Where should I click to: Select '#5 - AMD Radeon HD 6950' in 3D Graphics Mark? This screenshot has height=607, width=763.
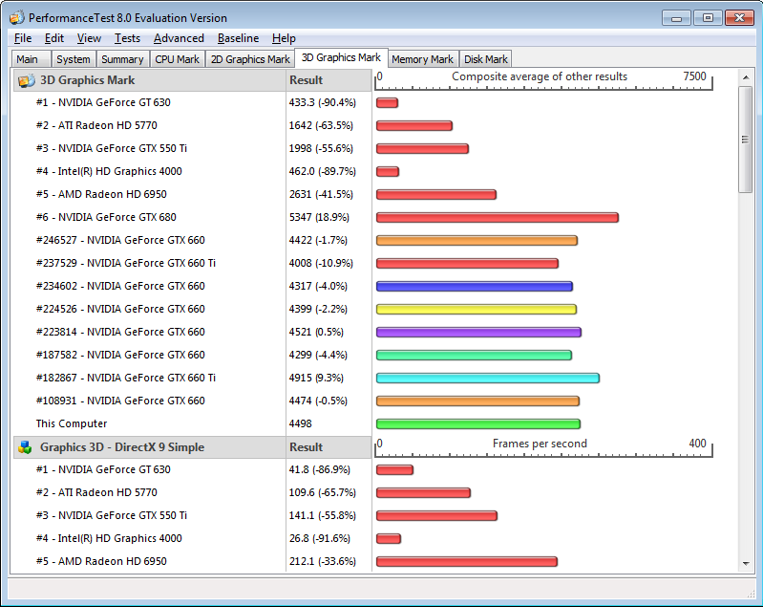(101, 194)
